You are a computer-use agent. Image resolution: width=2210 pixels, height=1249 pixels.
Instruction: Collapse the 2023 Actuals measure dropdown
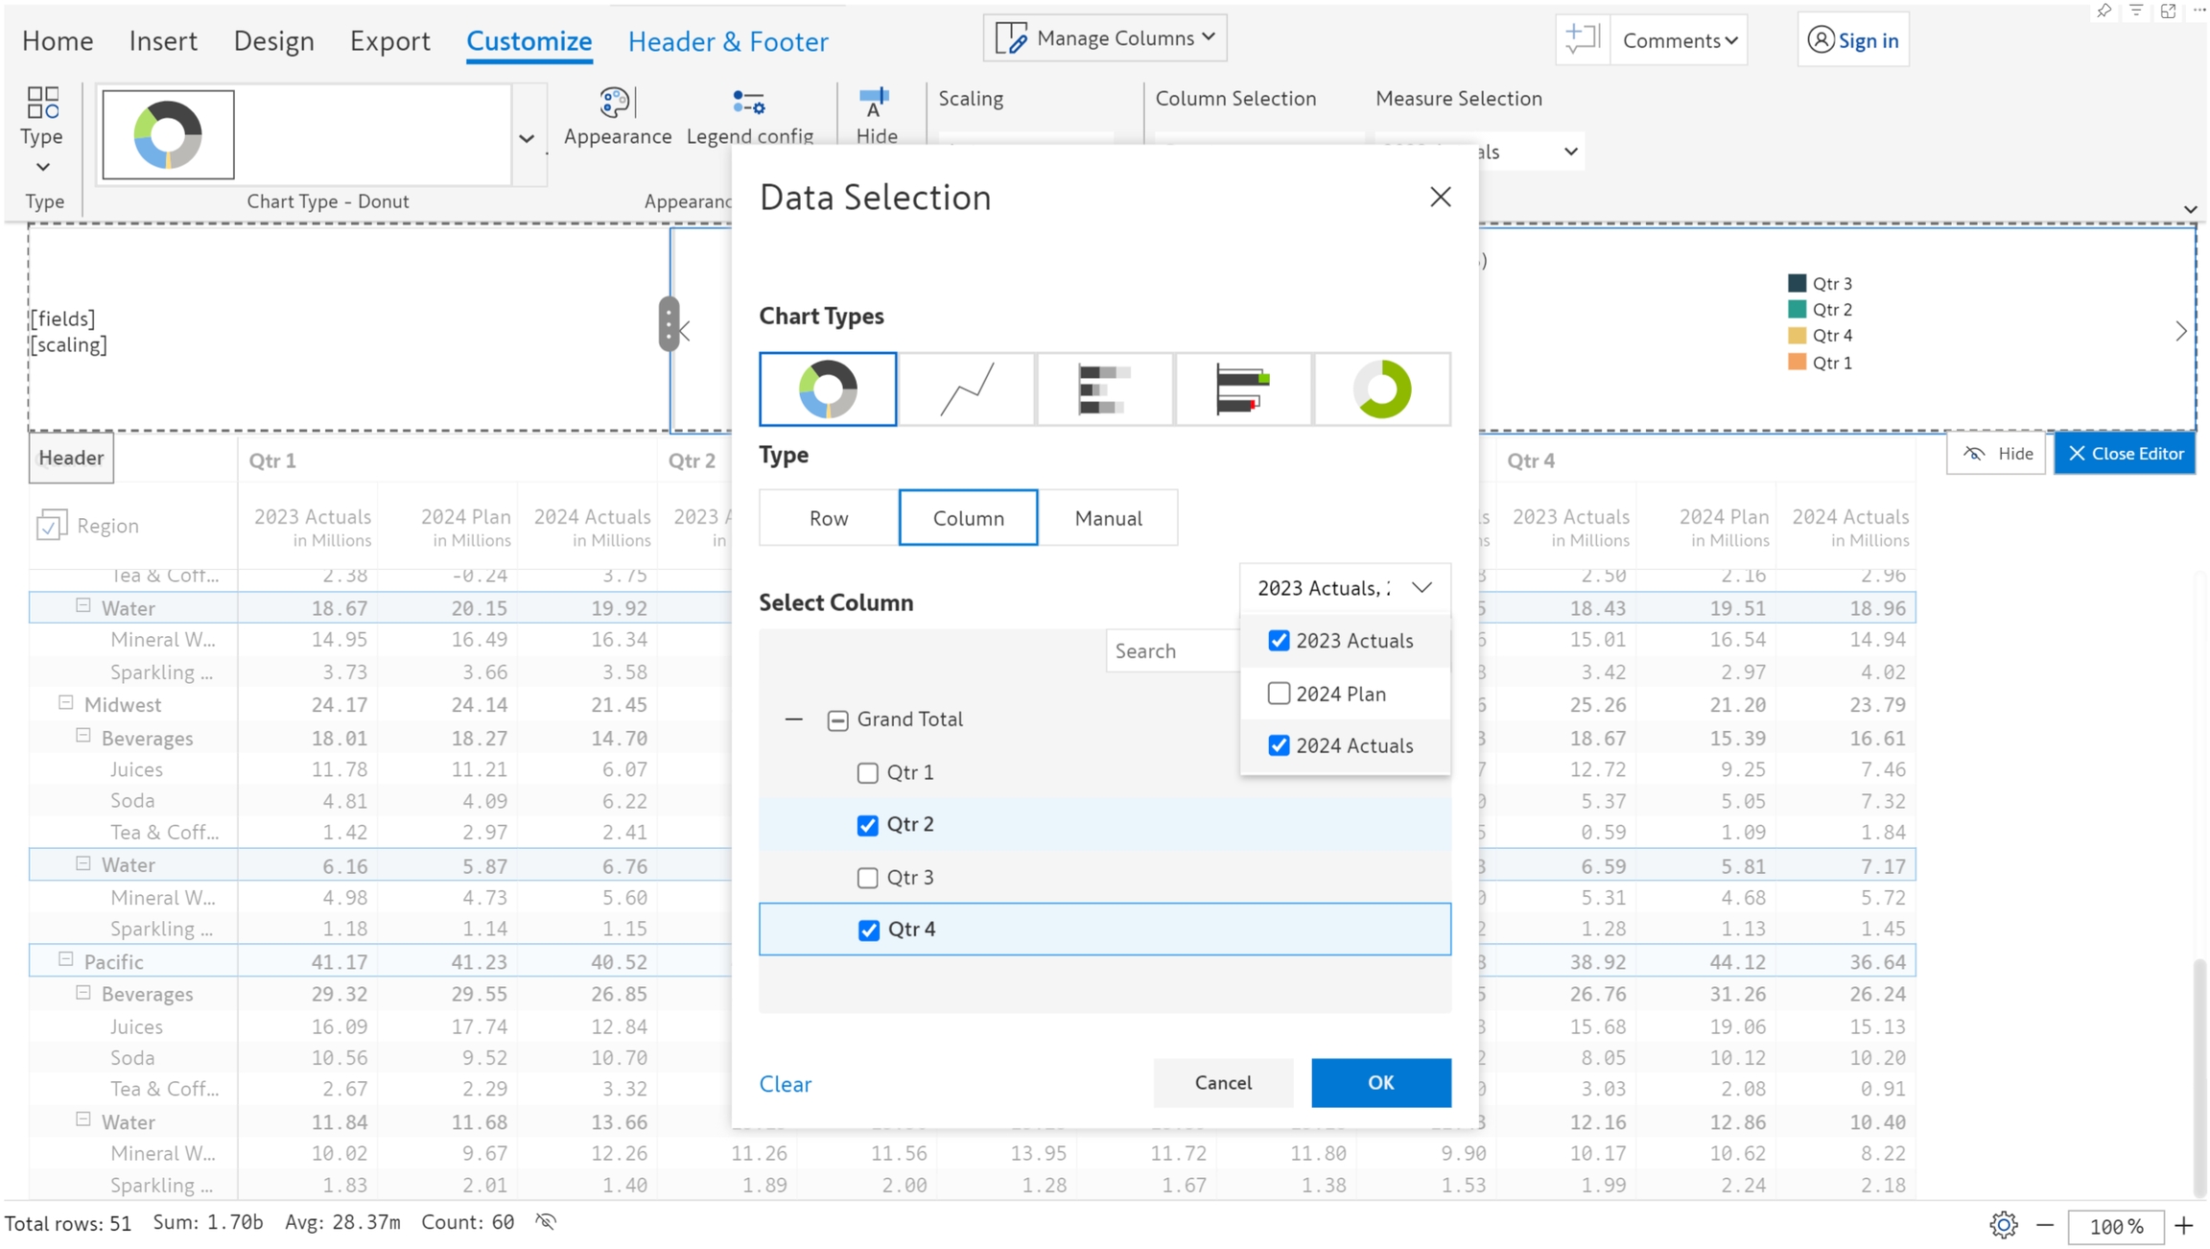pyautogui.click(x=1422, y=587)
